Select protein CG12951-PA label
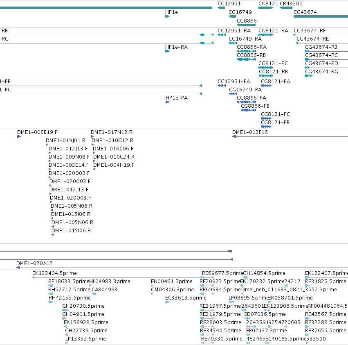The image size is (348, 345). click(234, 82)
